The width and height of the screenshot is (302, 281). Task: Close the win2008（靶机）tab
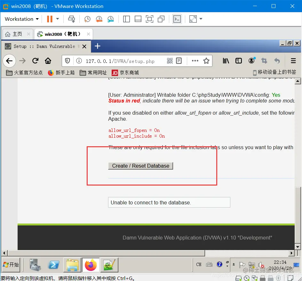click(x=88, y=34)
